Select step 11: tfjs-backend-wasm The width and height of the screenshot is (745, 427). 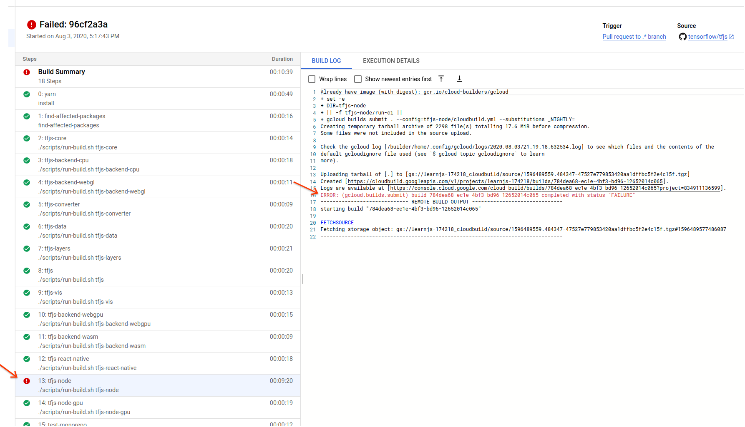point(158,341)
